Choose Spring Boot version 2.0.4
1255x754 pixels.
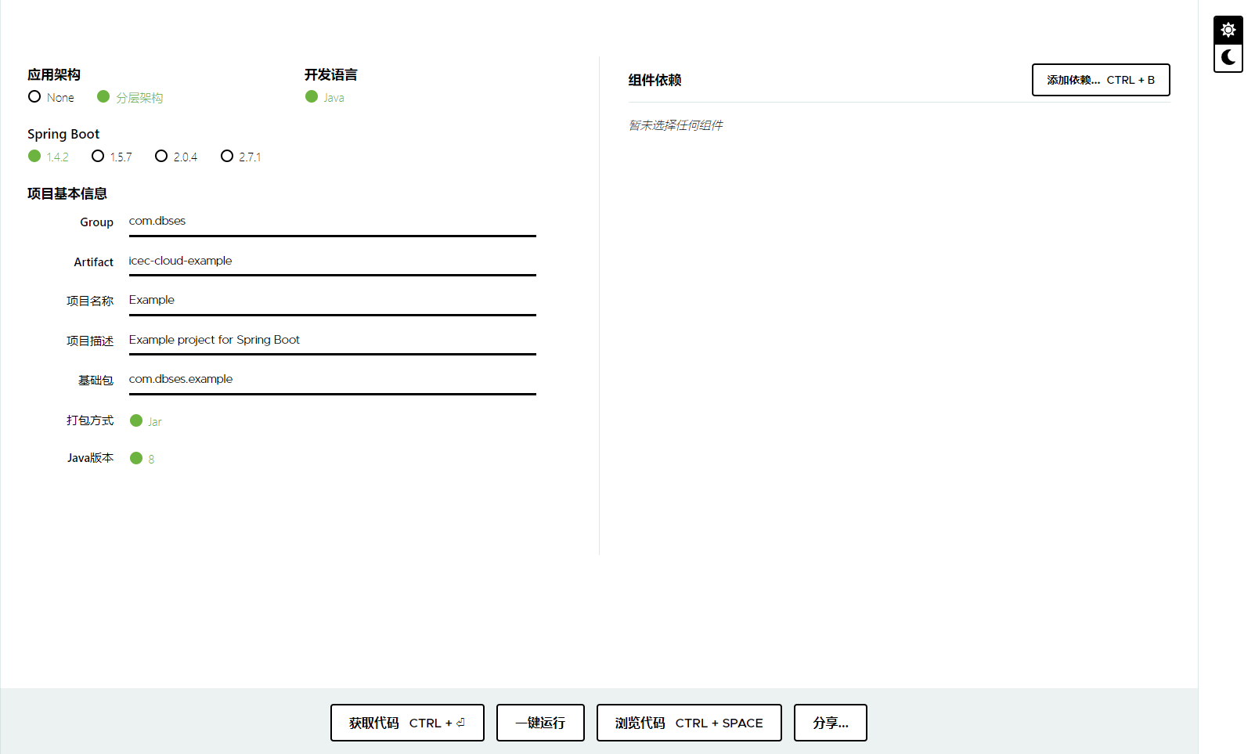point(175,157)
